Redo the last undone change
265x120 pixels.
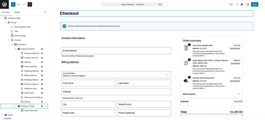(x=24, y=4)
